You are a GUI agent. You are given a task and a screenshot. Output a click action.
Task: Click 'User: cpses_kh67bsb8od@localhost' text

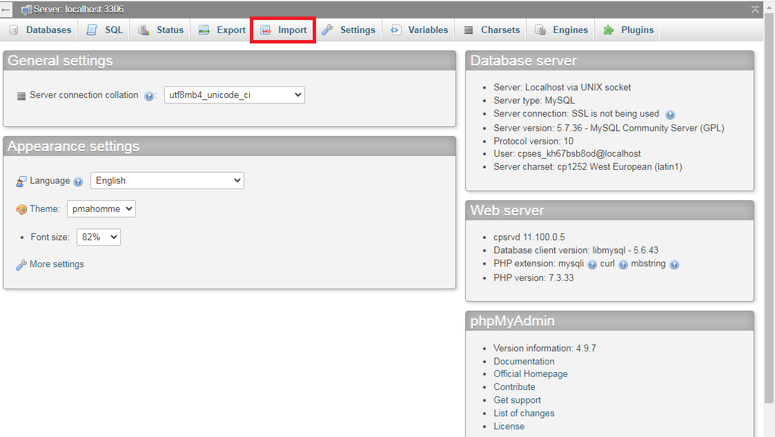(567, 154)
